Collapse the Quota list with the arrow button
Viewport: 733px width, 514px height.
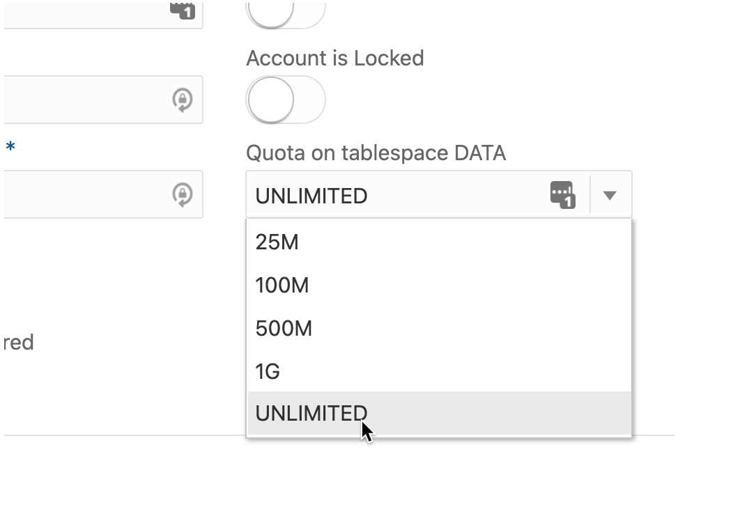610,196
